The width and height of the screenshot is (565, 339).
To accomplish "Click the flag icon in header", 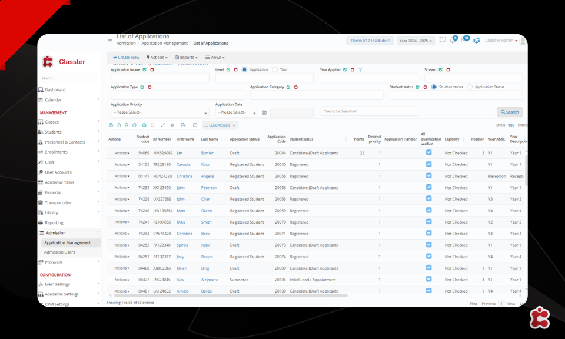I will tap(442, 41).
